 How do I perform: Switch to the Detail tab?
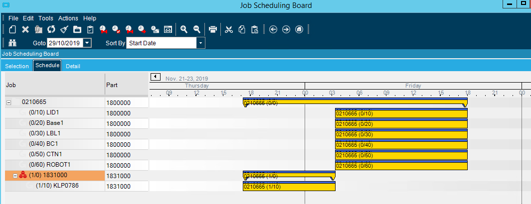(x=73, y=66)
